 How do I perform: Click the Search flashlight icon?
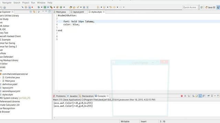pos(78,7)
